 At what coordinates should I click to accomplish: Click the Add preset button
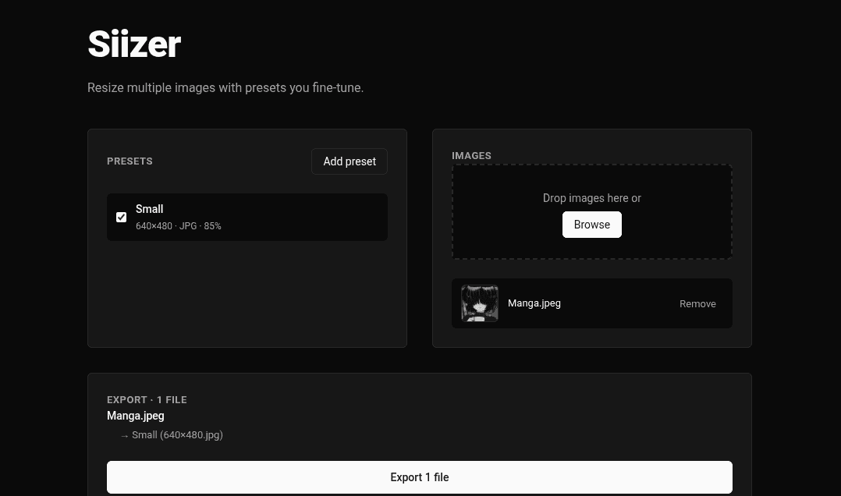pyautogui.click(x=349, y=161)
